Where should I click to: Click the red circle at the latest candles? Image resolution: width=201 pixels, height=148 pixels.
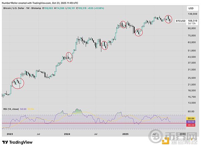pyautogui.click(x=169, y=19)
